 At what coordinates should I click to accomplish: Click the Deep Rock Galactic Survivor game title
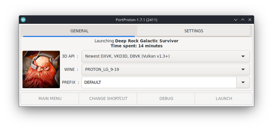[146, 41]
